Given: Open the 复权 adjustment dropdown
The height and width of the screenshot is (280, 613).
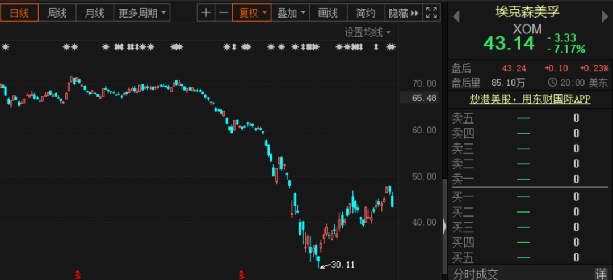Looking at the screenshot, I should tap(253, 13).
